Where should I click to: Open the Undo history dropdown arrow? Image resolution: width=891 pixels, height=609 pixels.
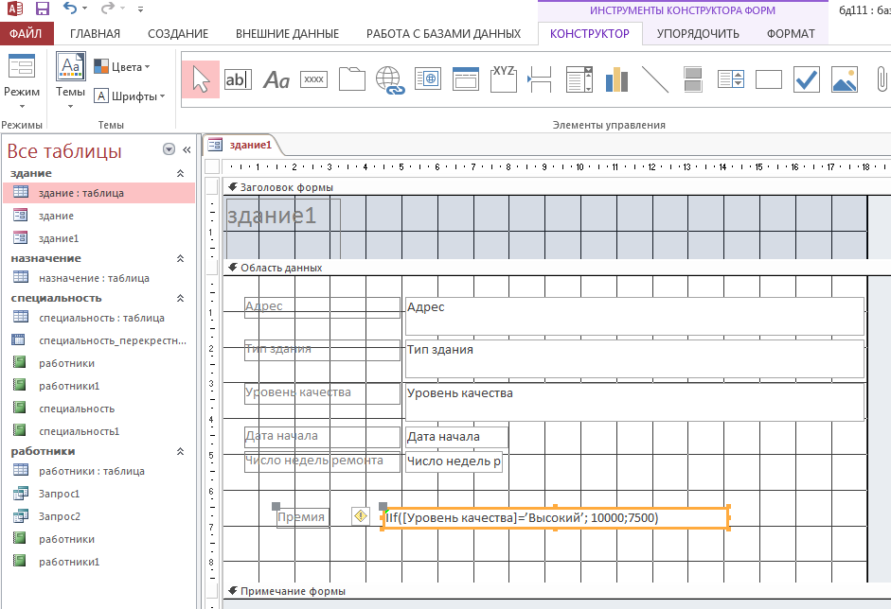click(84, 9)
